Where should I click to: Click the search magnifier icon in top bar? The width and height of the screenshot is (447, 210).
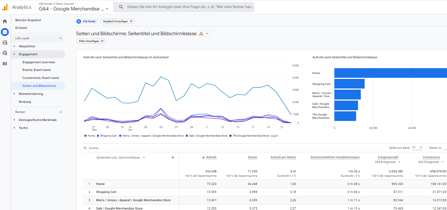tap(121, 7)
